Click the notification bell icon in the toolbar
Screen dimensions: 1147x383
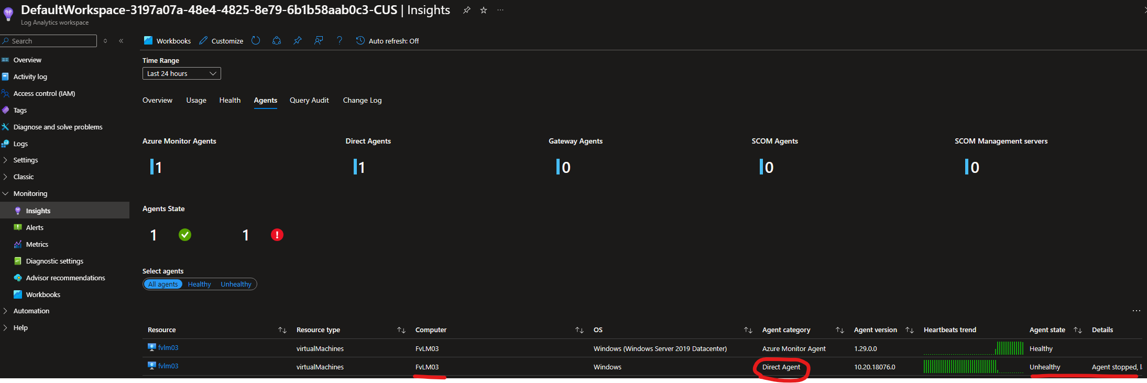click(x=277, y=40)
